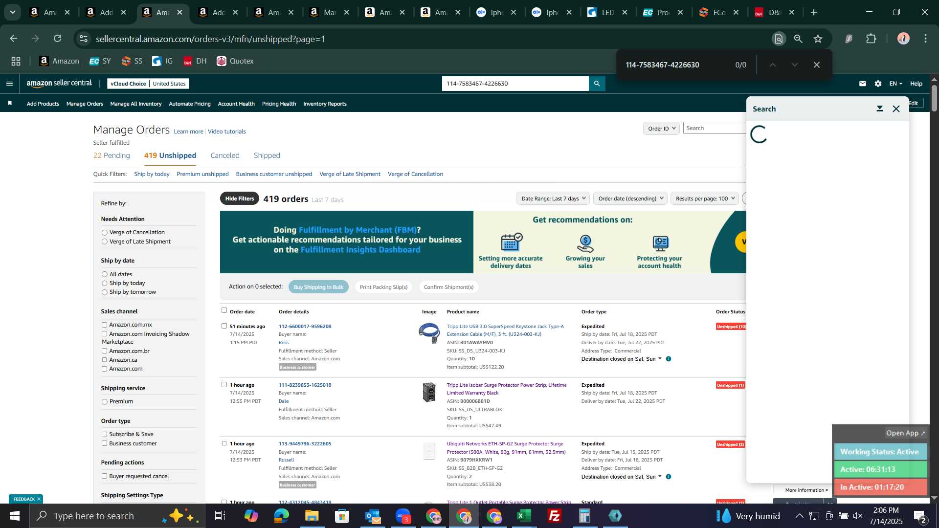Open the EN language dropdown
Screen dimensions: 939x528
(x=895, y=84)
